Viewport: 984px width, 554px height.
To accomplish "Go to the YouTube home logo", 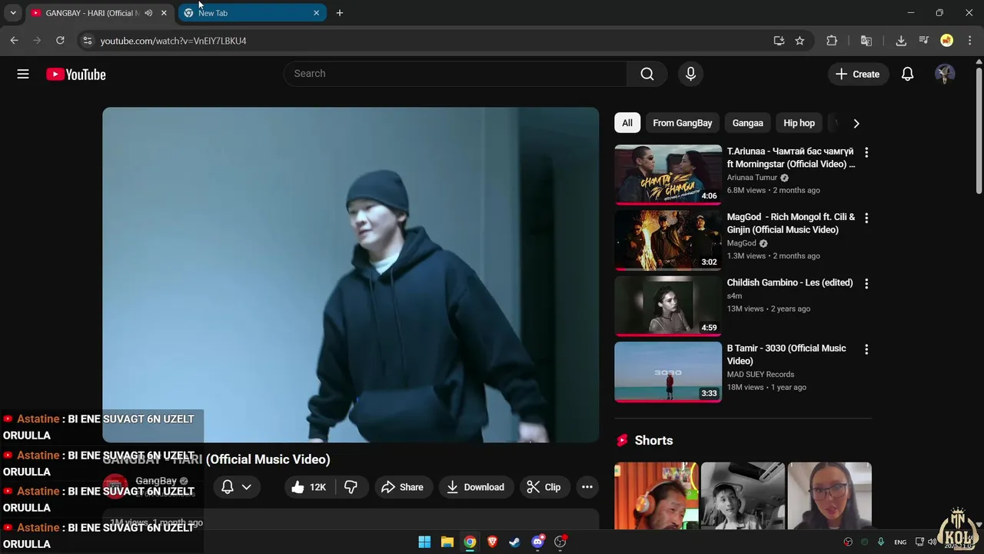I will [75, 75].
